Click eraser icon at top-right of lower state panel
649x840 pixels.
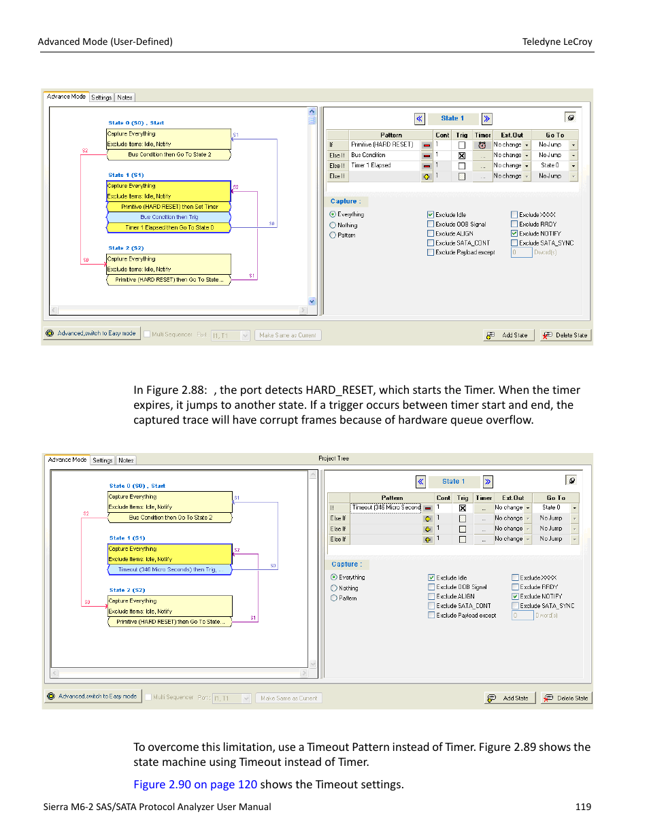(x=571, y=480)
